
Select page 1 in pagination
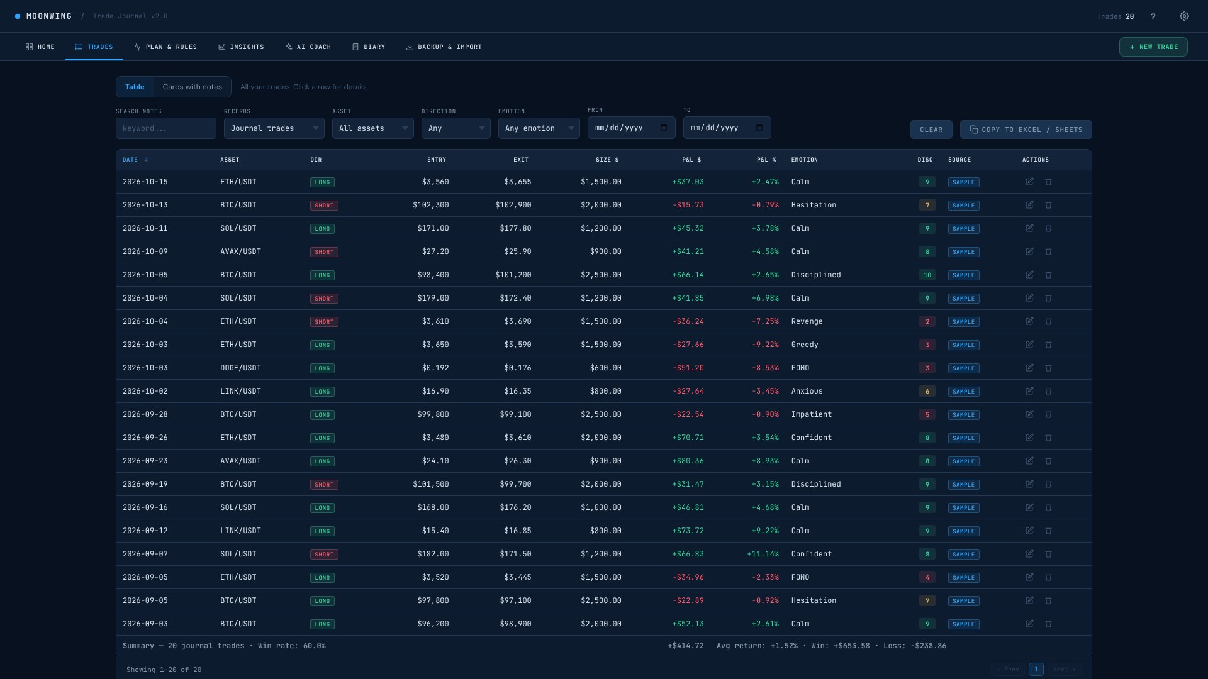(1036, 670)
